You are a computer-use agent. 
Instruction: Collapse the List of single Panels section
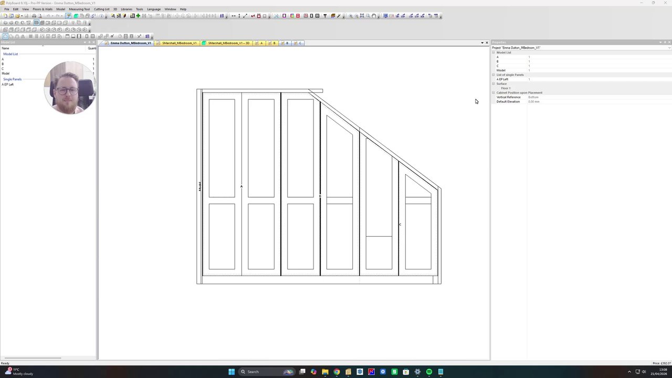(x=493, y=75)
